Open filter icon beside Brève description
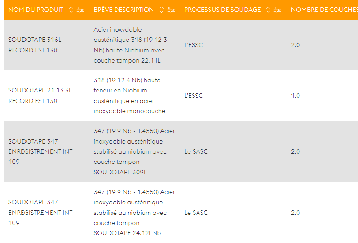Image resolution: width=358 pixels, height=243 pixels. coord(171,10)
